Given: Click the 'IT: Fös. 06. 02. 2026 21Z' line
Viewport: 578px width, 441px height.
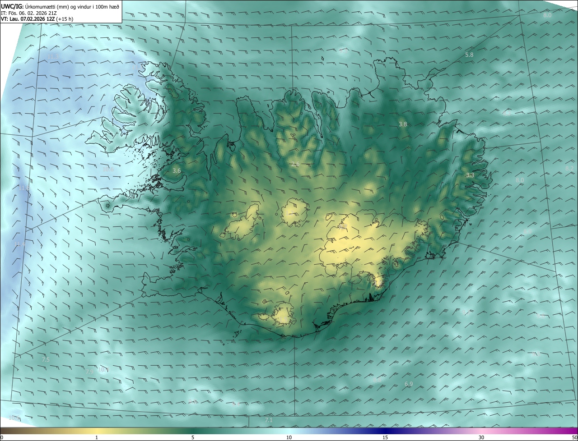Looking at the screenshot, I should tap(28, 13).
